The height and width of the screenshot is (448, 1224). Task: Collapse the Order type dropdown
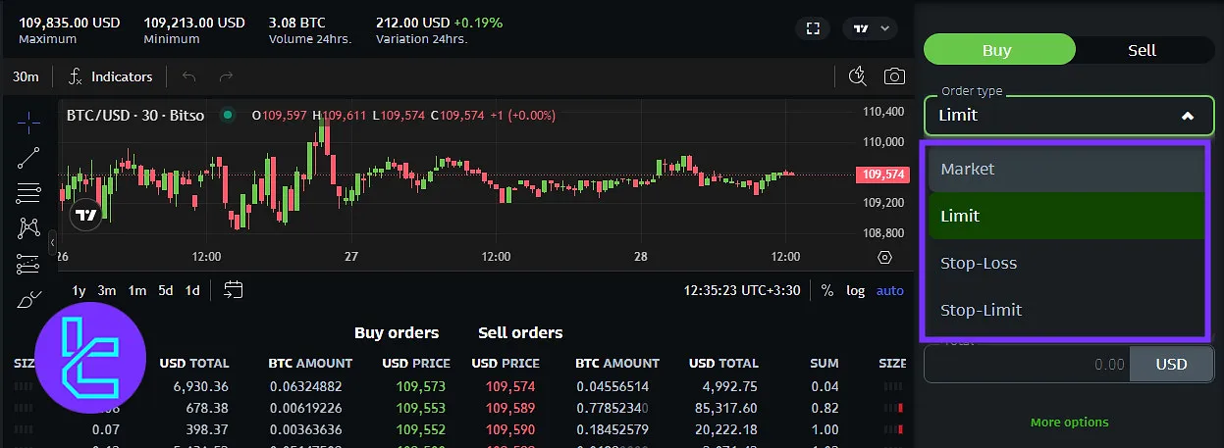pos(1187,116)
